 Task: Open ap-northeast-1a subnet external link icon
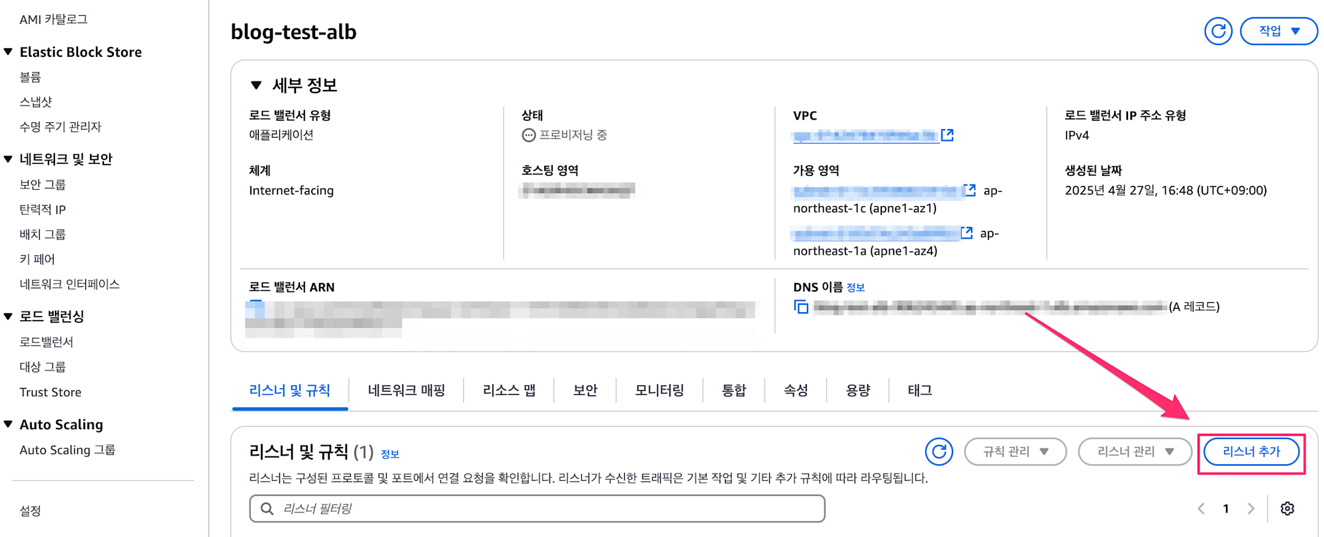[967, 233]
